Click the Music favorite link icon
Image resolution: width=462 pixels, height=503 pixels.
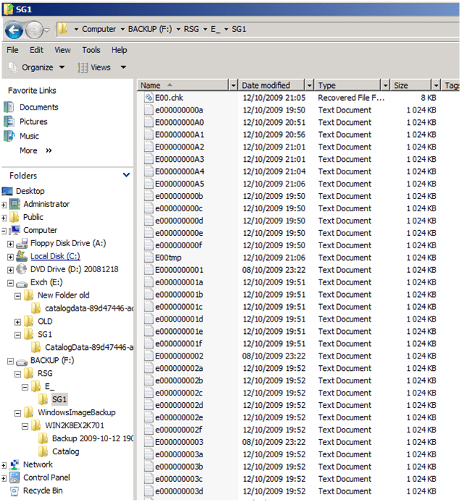click(x=9, y=136)
